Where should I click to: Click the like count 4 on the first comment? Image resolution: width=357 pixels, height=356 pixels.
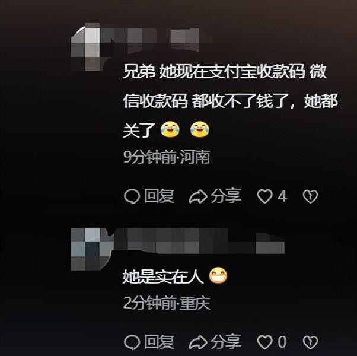pos(282,196)
